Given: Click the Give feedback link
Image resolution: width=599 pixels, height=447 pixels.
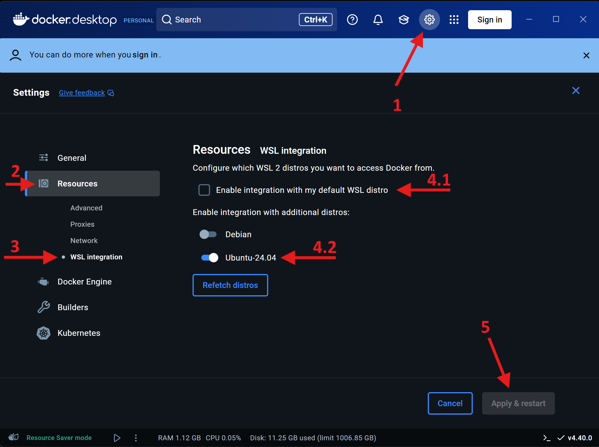Looking at the screenshot, I should coord(82,93).
